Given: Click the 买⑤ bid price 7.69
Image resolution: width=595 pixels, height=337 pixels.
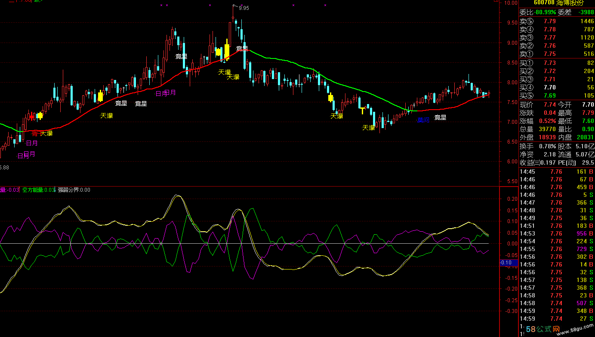Looking at the screenshot, I should tap(549, 95).
